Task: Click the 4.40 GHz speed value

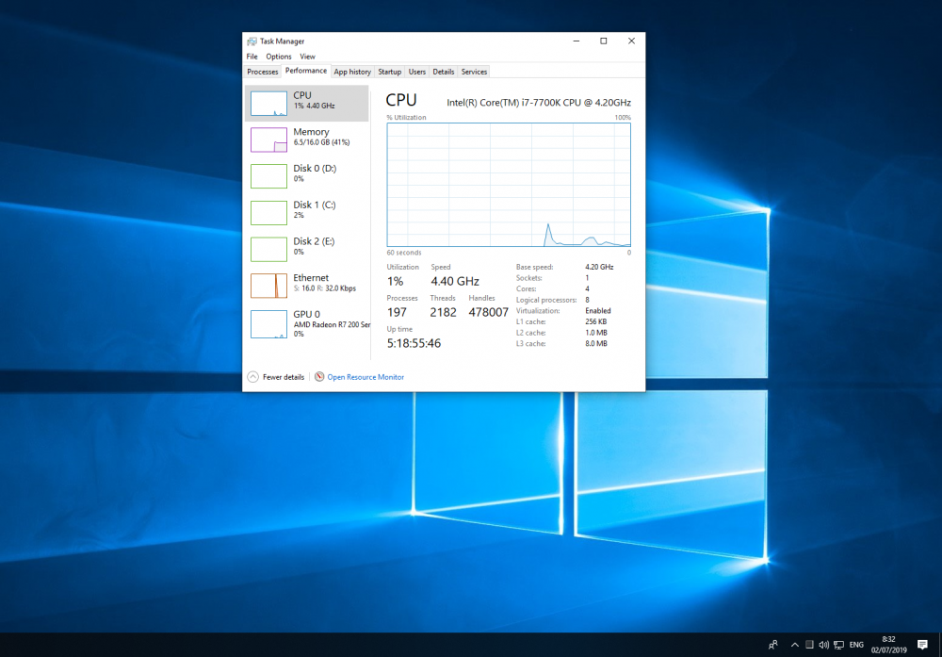Action: (455, 281)
